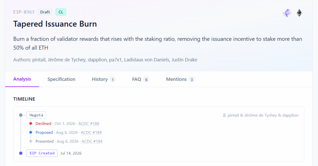Click the blue Proposed timeline dot
This screenshot has width=318, height=166.
[x=31, y=132]
